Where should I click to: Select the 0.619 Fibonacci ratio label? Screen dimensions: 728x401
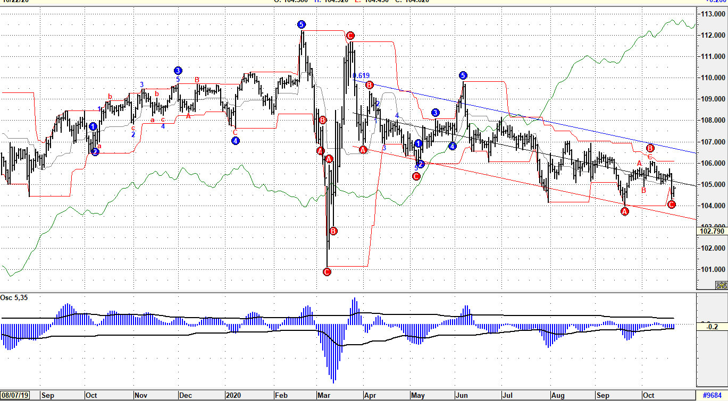(x=361, y=76)
